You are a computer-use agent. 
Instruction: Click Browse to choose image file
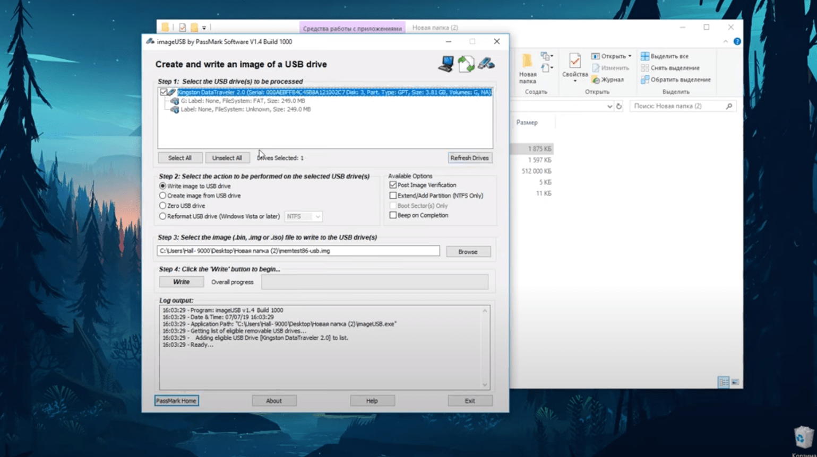click(468, 252)
